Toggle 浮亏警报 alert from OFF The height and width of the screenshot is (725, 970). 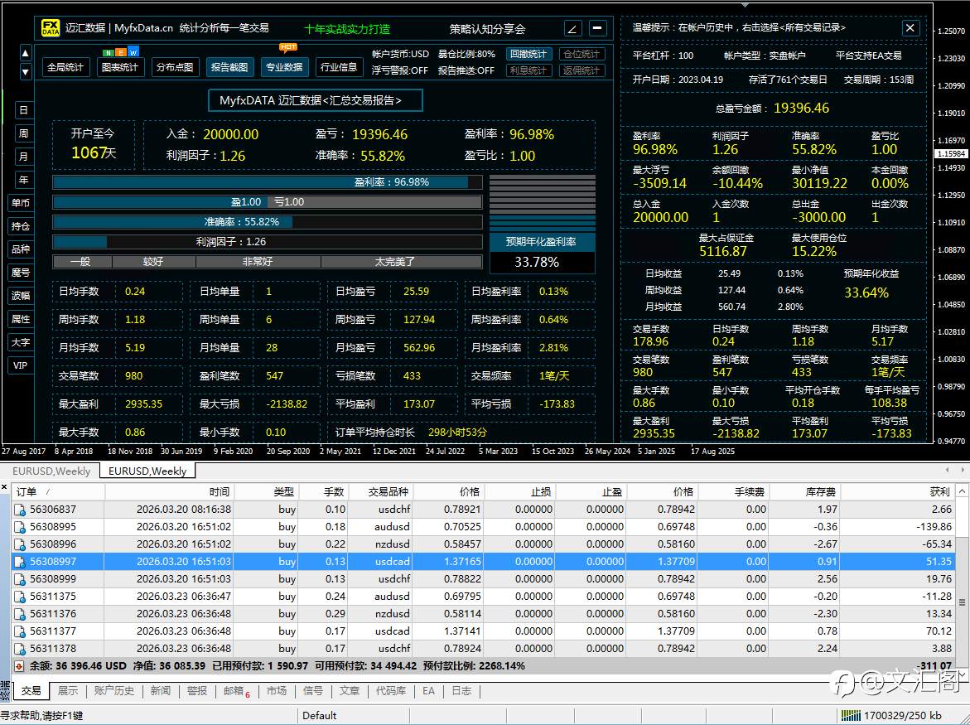click(400, 70)
